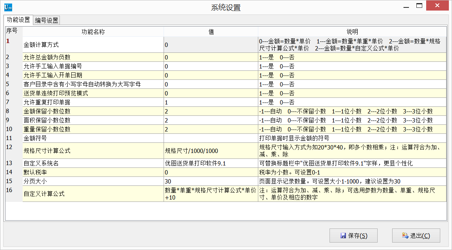Edit value cell for 面积保留小数位数
Image resolution: width=452 pixels, height=250 pixels.
211,120
